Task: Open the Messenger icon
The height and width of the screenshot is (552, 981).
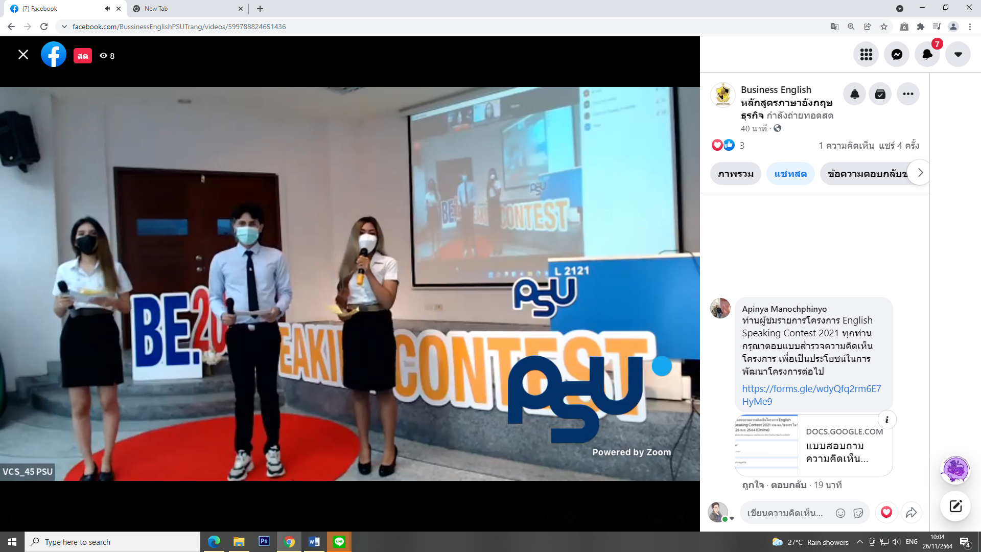Action: click(897, 55)
